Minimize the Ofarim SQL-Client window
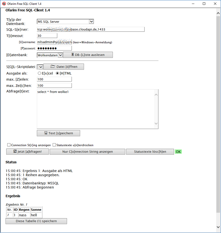This screenshot has width=221, height=233. pyautogui.click(x=193, y=4)
